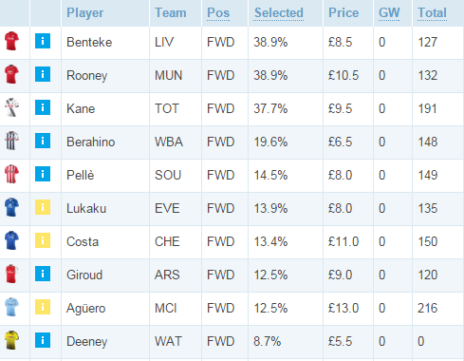Sort players by Total points

[x=432, y=13]
